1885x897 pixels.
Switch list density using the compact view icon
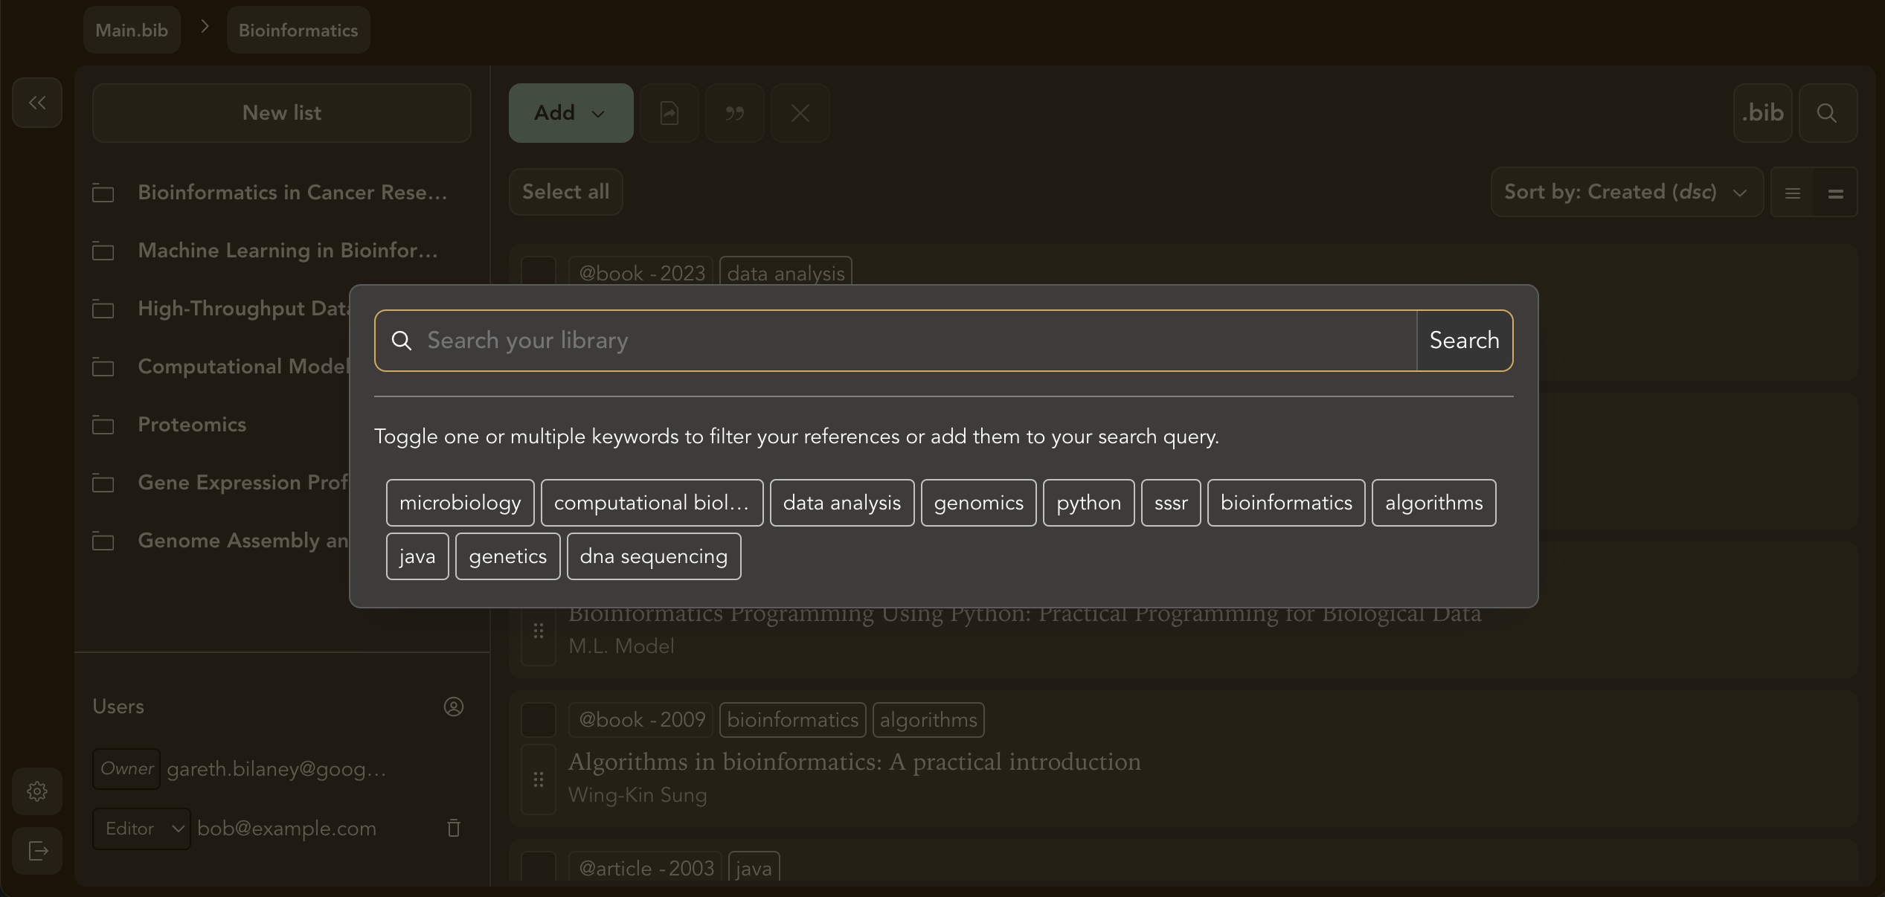coord(1835,192)
